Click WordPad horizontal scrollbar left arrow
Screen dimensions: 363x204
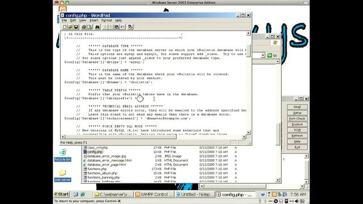pyautogui.click(x=63, y=137)
